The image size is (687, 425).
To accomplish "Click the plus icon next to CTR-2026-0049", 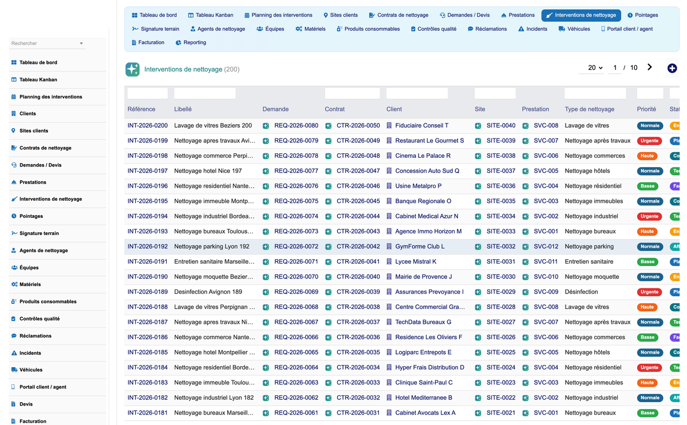I will coord(328,141).
